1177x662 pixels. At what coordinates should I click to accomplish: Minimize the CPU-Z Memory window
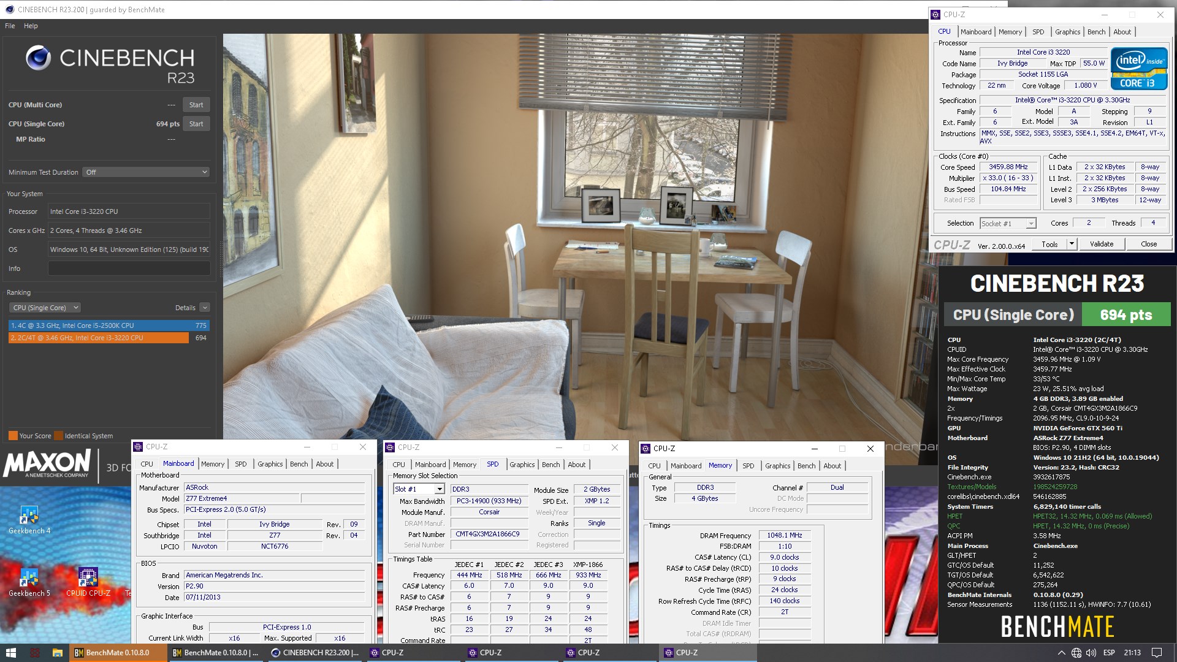pos(814,449)
